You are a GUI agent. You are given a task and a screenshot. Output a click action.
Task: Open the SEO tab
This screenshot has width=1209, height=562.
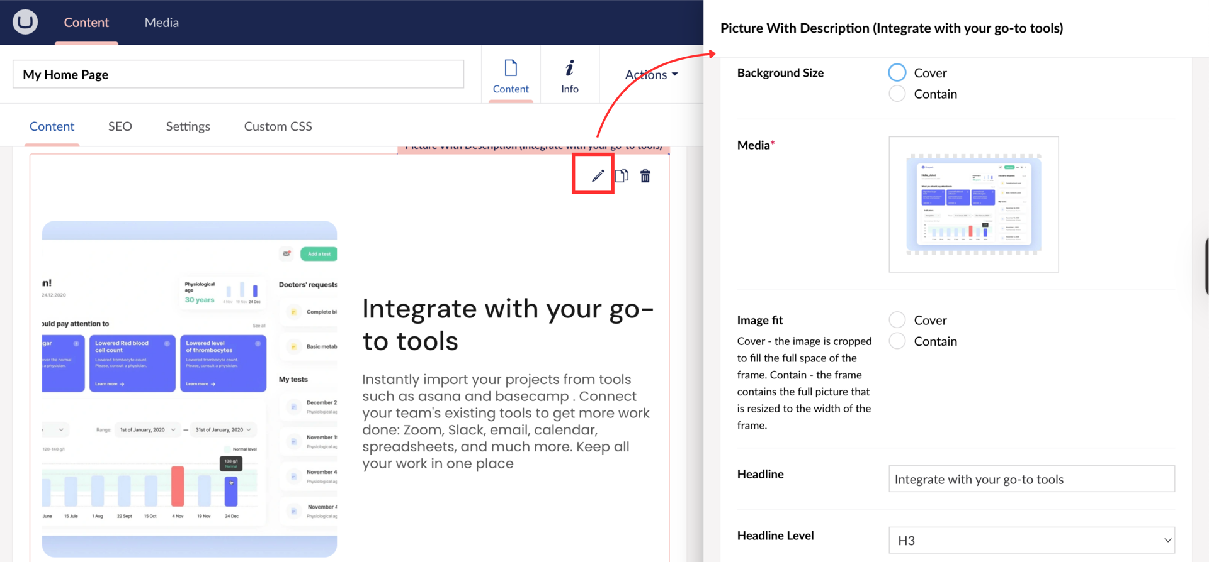click(120, 126)
